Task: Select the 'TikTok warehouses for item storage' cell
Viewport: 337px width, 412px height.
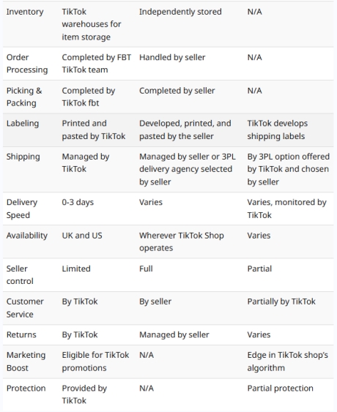Action: 92,24
